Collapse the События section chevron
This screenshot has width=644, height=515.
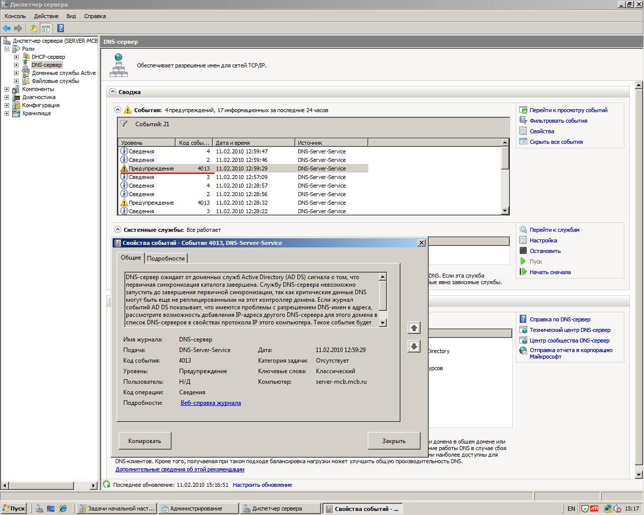click(118, 110)
